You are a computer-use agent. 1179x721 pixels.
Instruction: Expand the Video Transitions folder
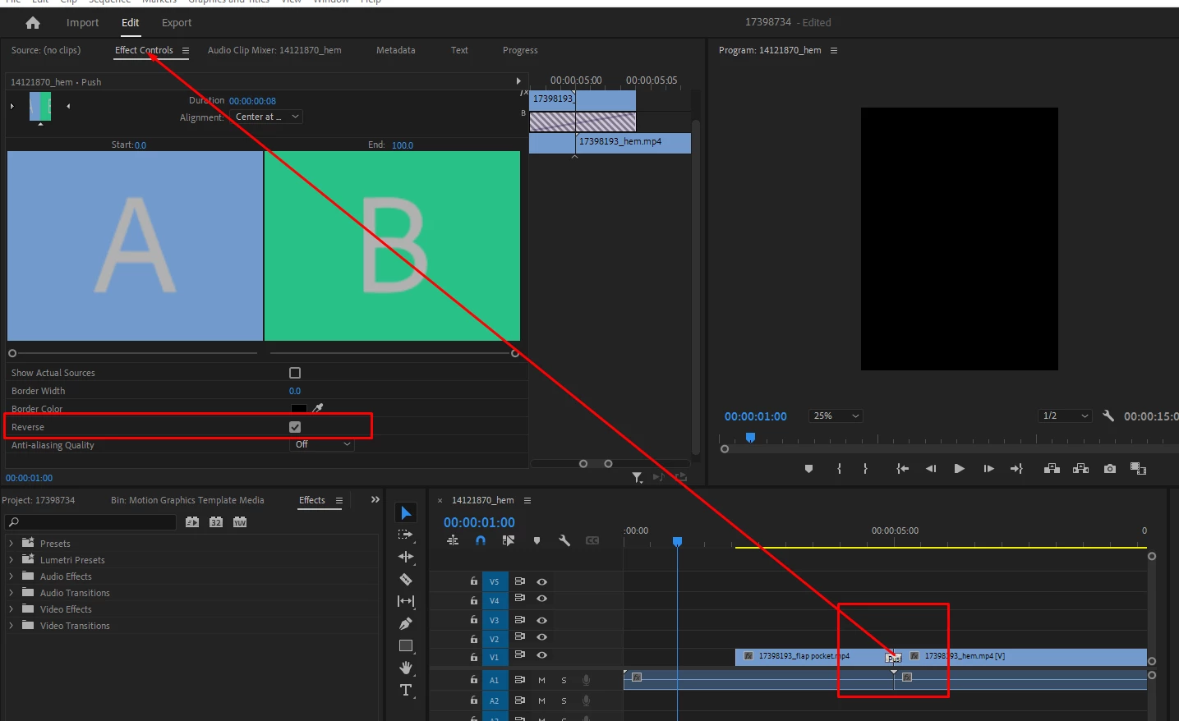click(x=11, y=626)
